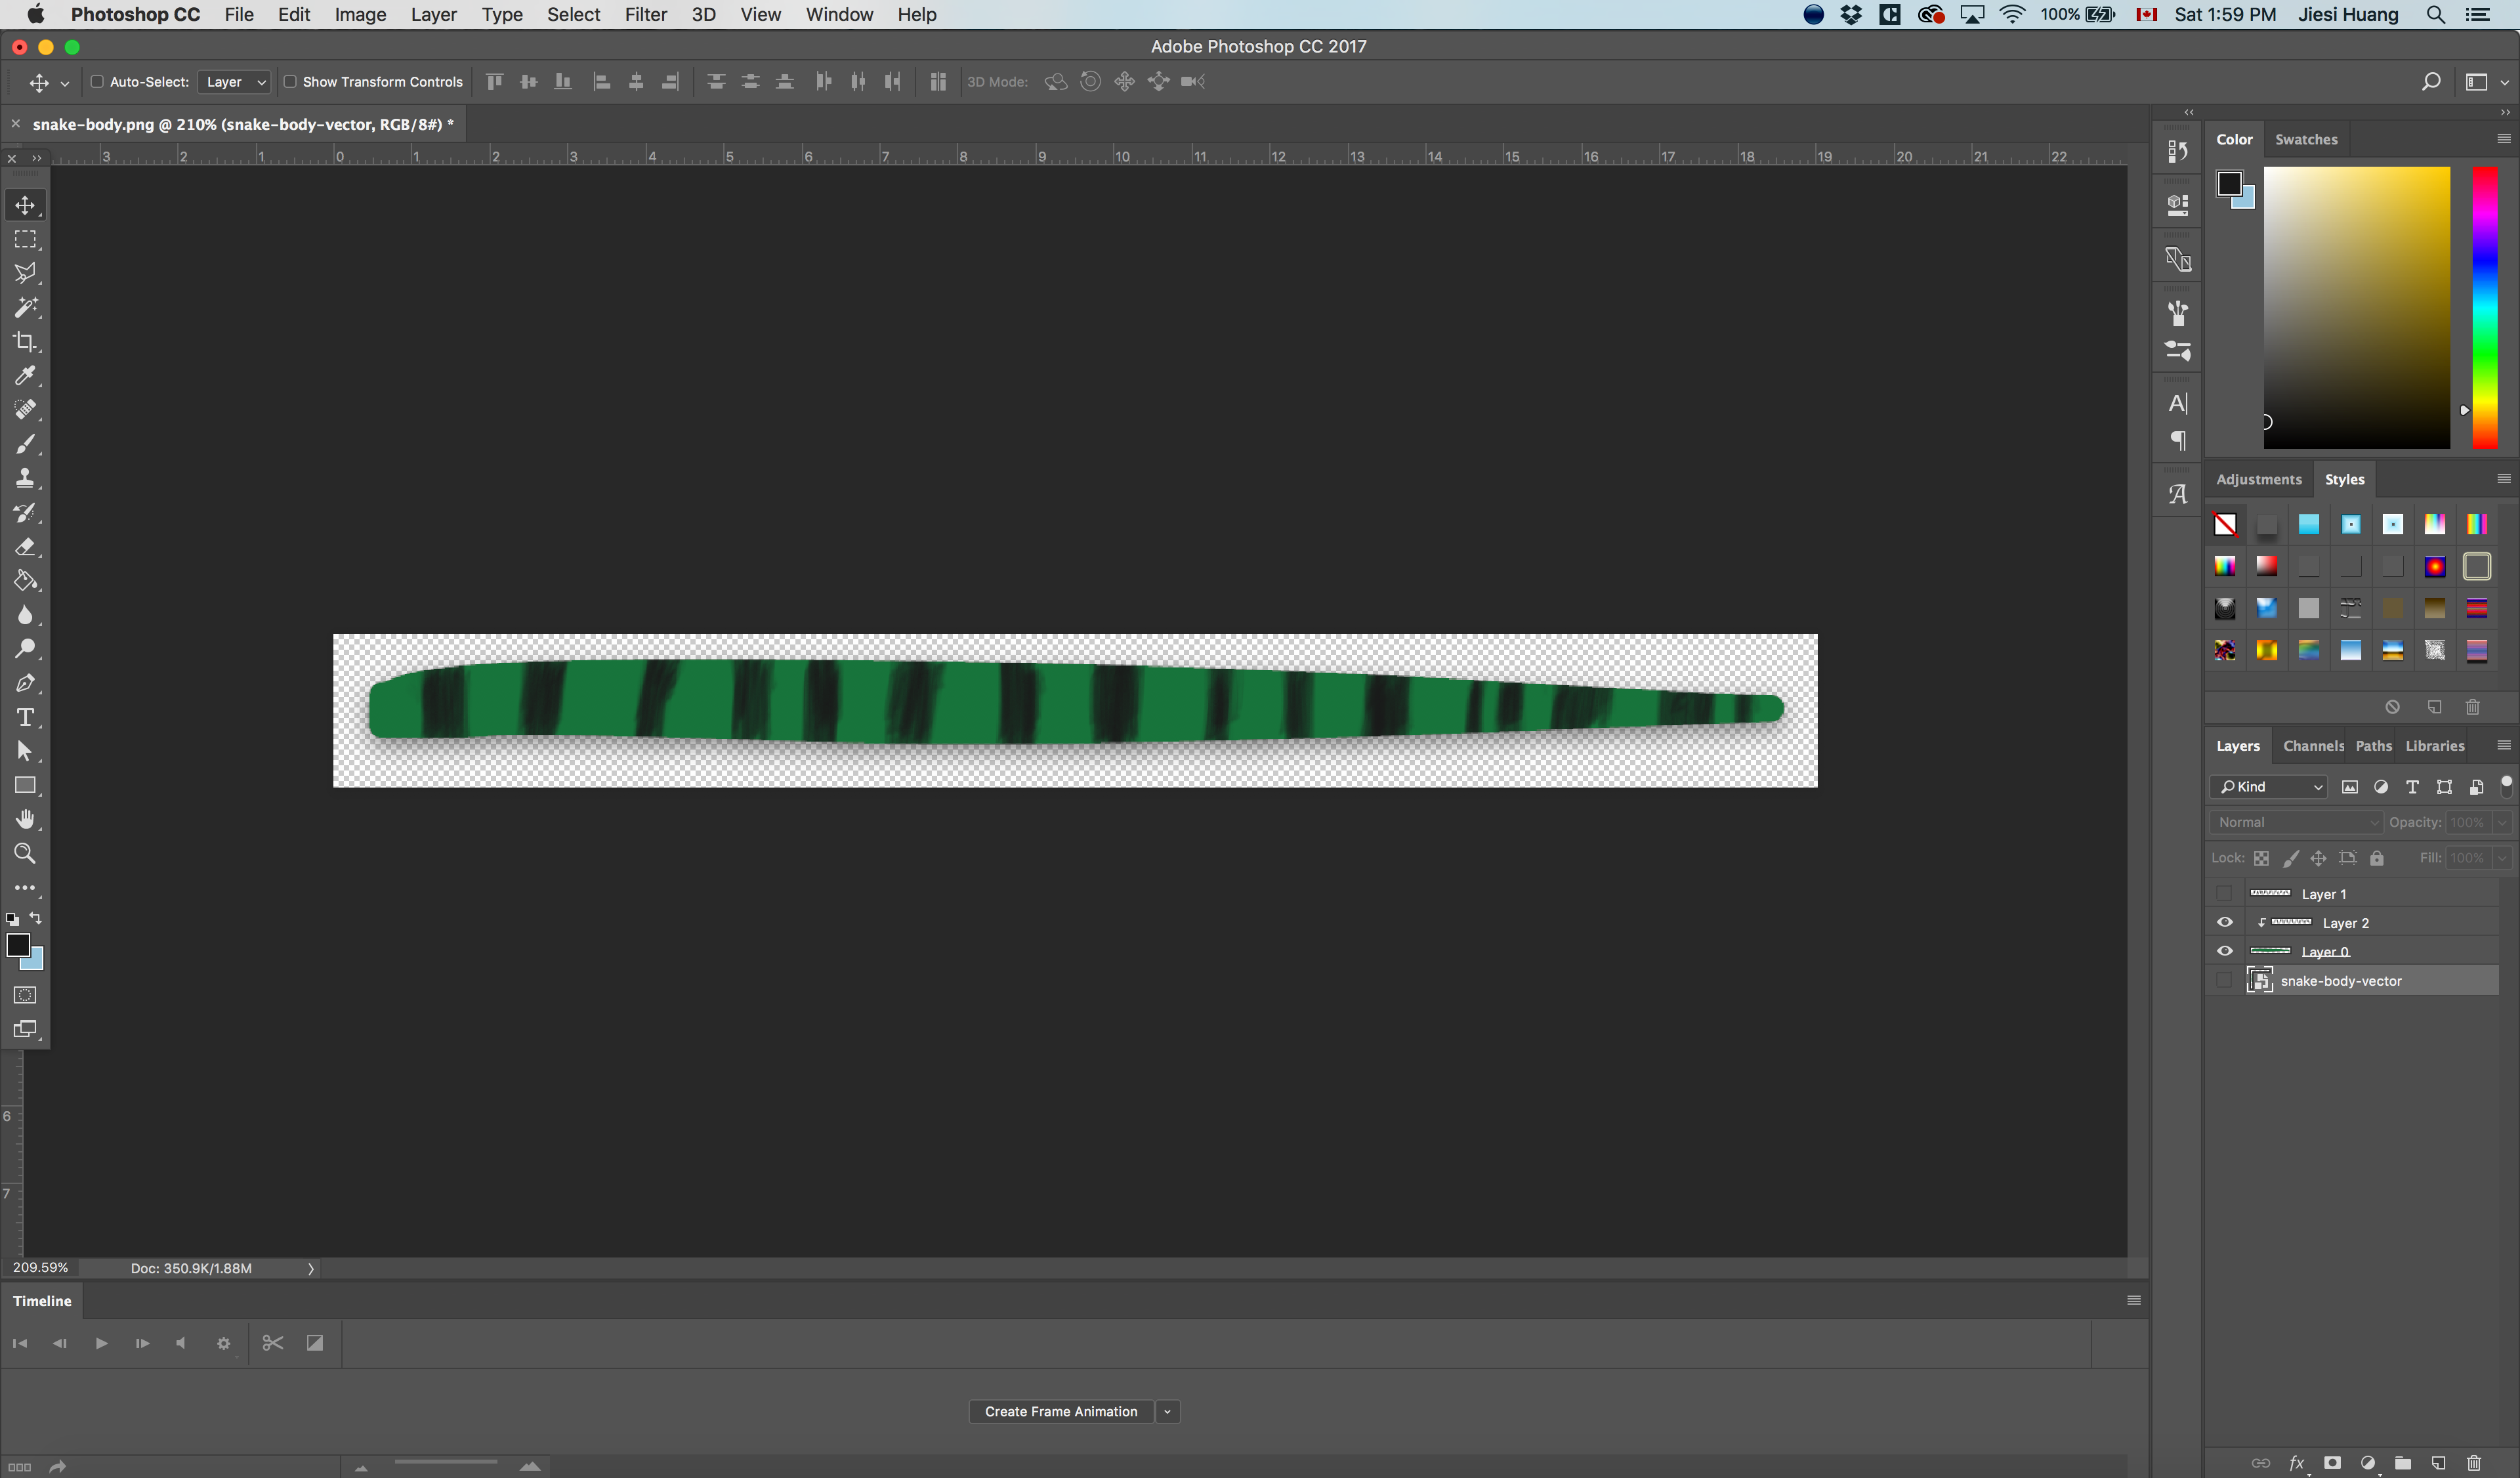This screenshot has width=2520, height=1478.
Task: Select the Paint Bucket tool
Action: [x=25, y=581]
